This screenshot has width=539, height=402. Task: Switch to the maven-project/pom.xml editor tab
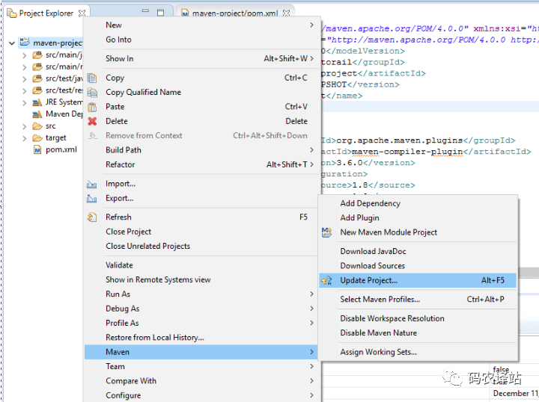(x=235, y=13)
